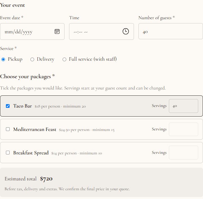Select the Pickup service option
Viewport: 203px width, 199px height.
[3, 59]
